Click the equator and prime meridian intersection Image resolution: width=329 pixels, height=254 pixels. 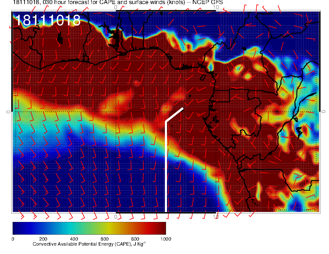click(116, 111)
